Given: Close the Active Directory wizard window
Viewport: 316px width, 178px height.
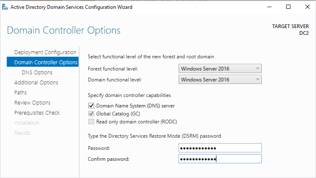Looking at the screenshot, I should [x=307, y=7].
